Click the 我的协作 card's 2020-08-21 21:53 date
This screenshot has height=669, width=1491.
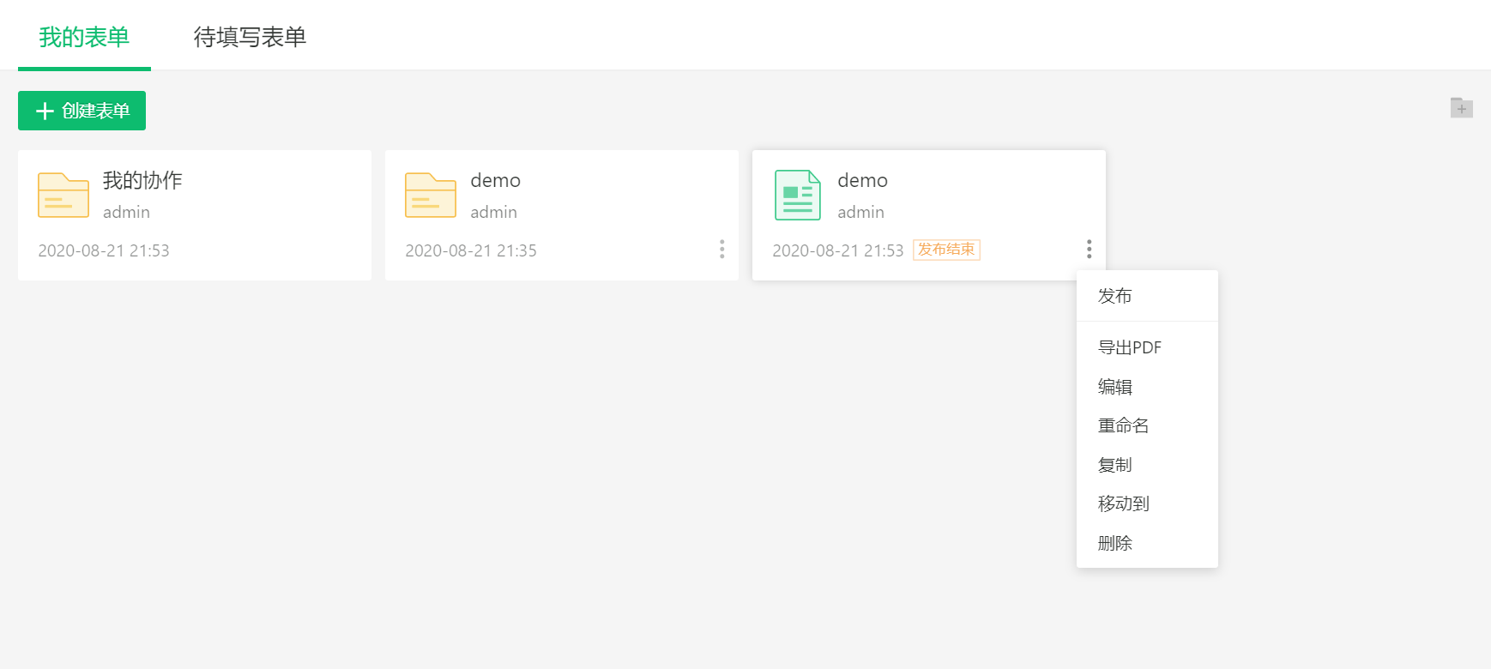[x=104, y=250]
